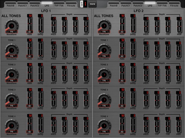This screenshot has width=185, height=138.
Task: Select the right LFO tab
Action: click(150, 5)
